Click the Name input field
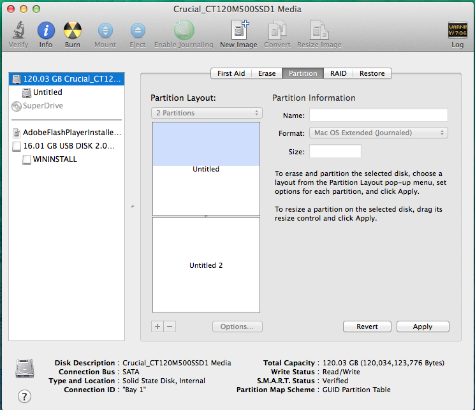Image resolution: width=475 pixels, height=410 pixels. pos(378,115)
